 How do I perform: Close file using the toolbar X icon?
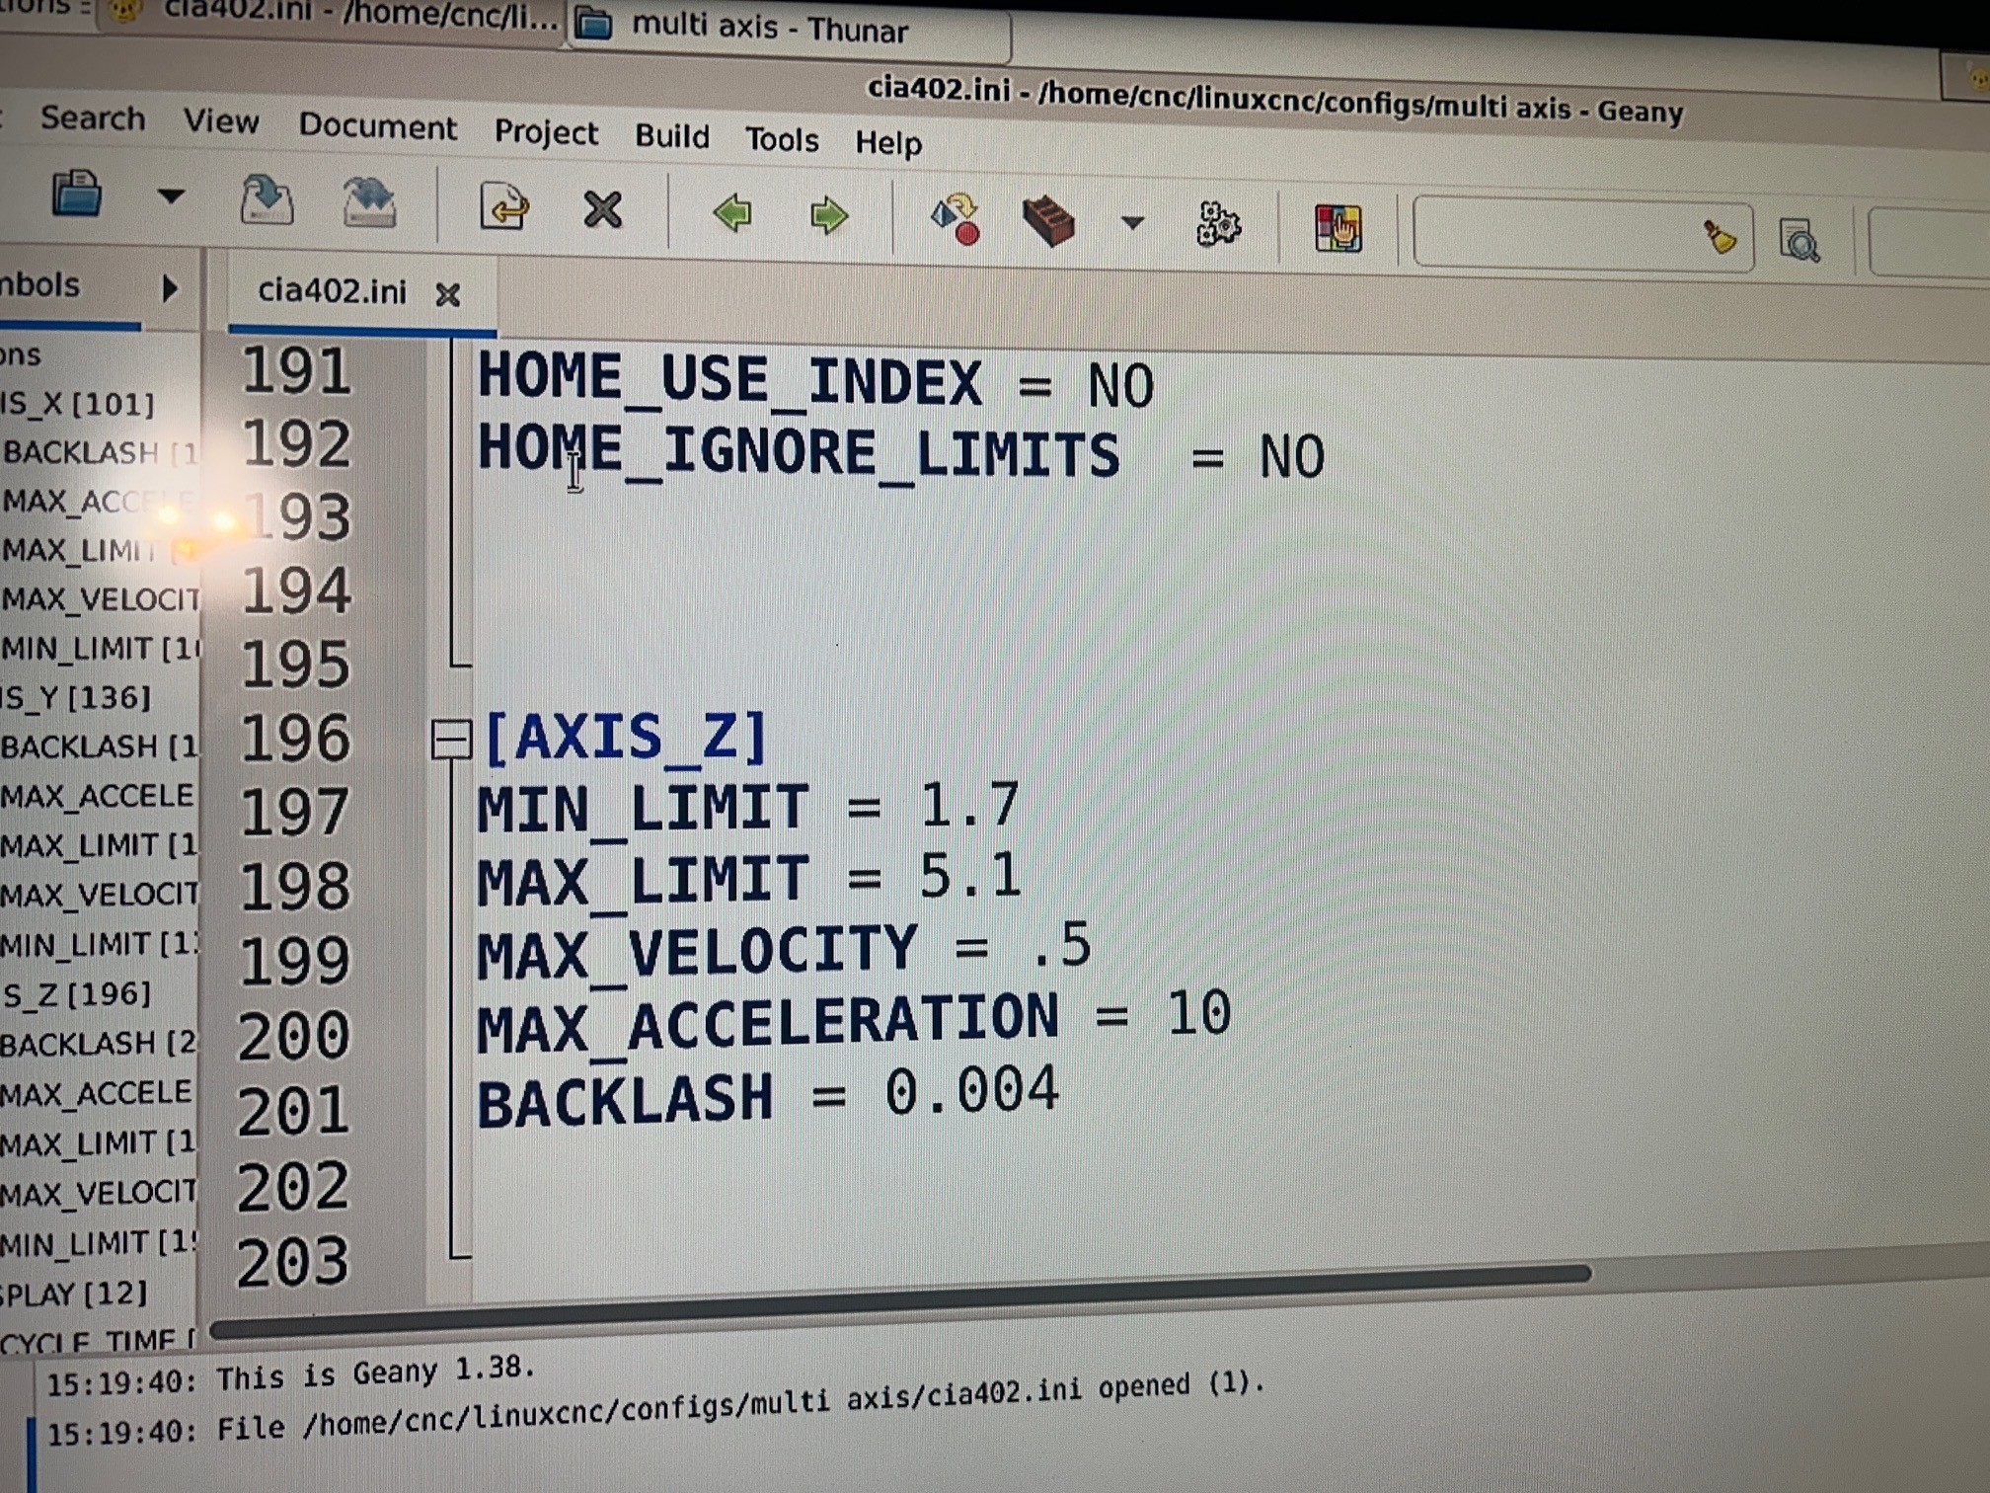point(602,210)
